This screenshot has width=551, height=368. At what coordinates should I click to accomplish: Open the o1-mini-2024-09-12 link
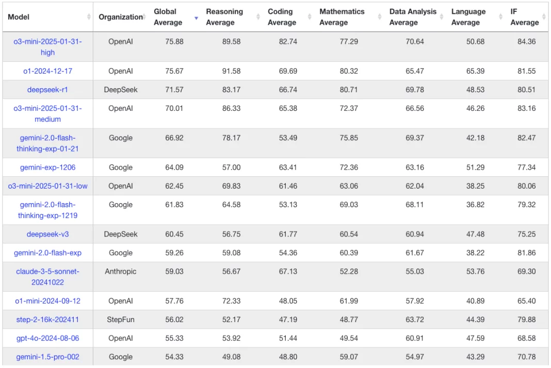pos(47,300)
